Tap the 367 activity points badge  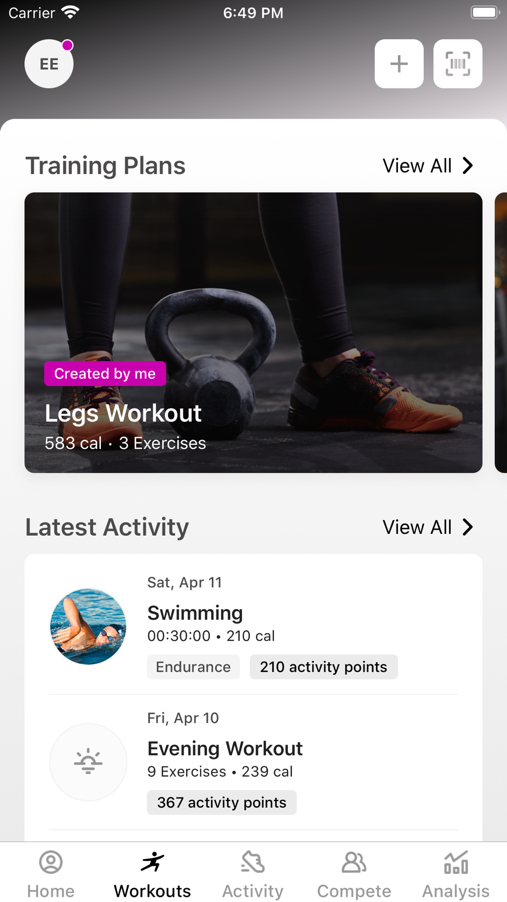[222, 803]
